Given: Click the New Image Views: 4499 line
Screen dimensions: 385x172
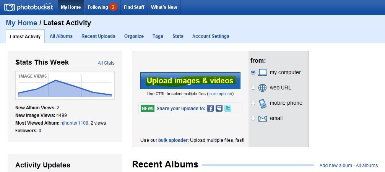Looking at the screenshot, I should pyautogui.click(x=41, y=115).
